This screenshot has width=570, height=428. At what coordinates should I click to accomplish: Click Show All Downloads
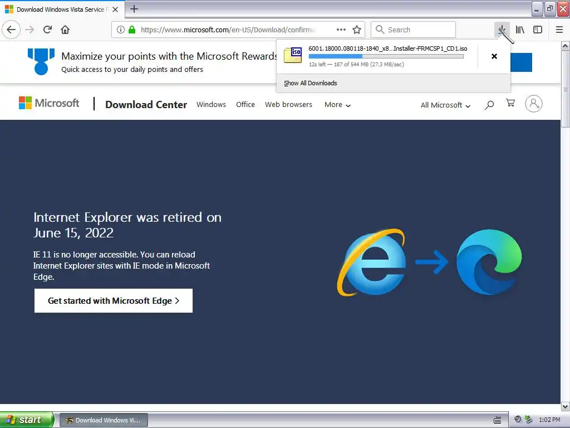pos(311,84)
